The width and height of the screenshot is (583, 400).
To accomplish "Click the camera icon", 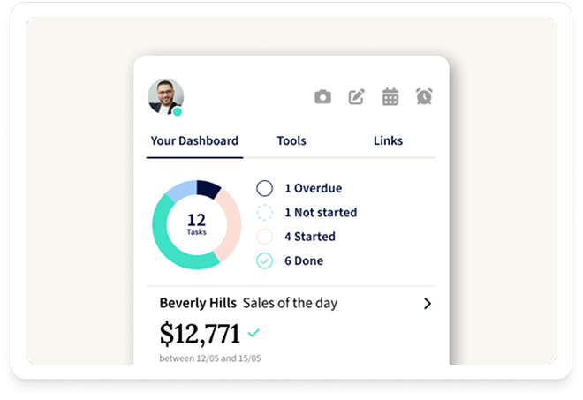I will tap(323, 97).
